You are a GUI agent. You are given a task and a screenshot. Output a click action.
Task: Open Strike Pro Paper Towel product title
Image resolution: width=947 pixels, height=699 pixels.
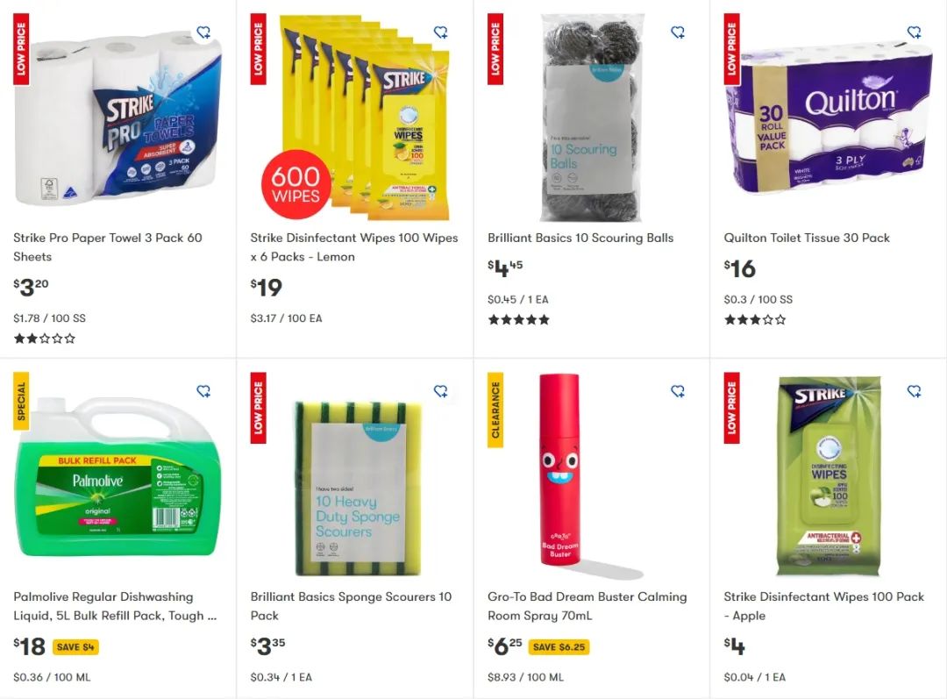(108, 247)
